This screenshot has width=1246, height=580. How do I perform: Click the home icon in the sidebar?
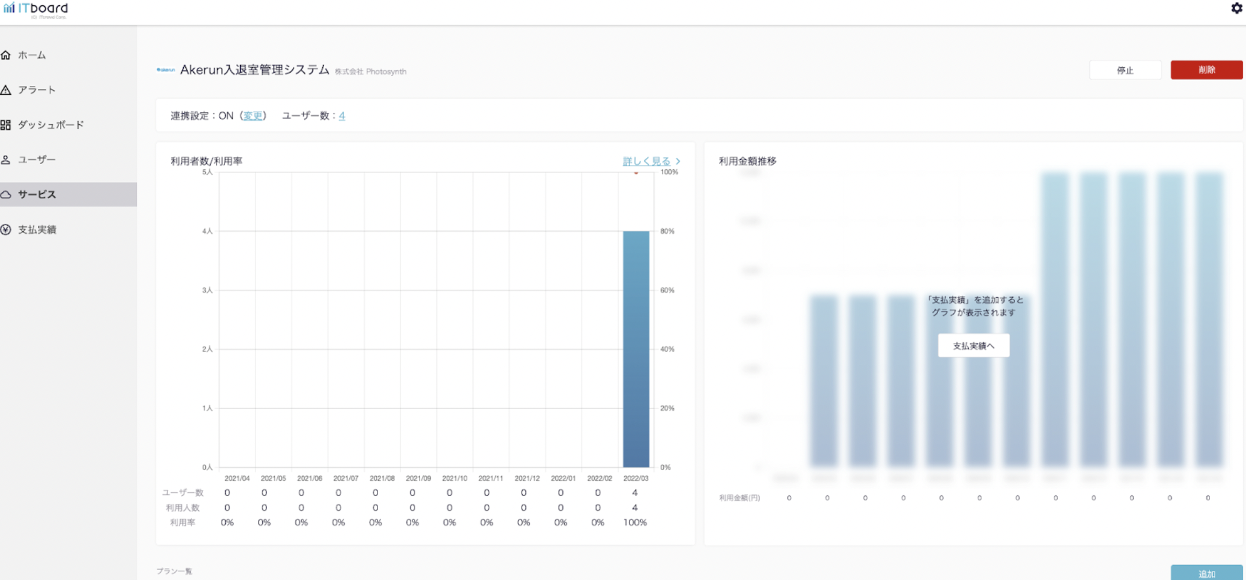pos(6,55)
